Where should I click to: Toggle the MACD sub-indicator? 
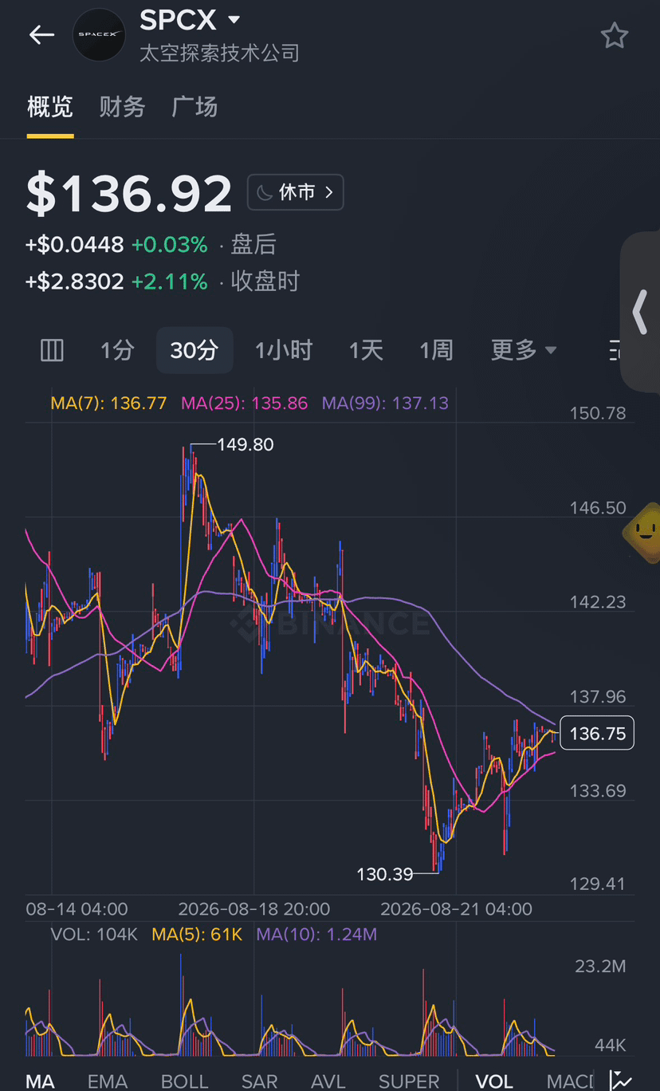tap(571, 1081)
